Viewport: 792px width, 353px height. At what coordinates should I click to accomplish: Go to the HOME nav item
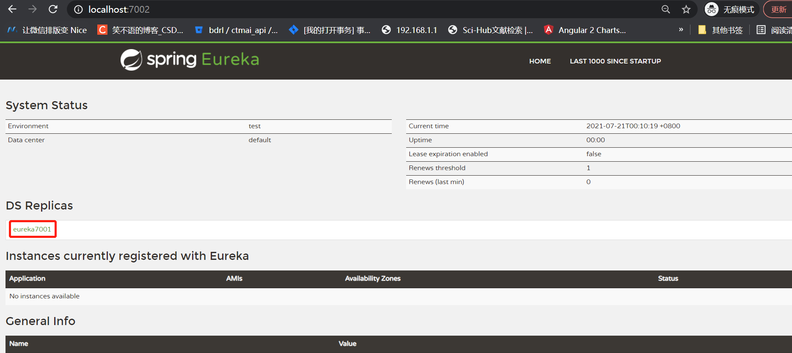click(540, 61)
